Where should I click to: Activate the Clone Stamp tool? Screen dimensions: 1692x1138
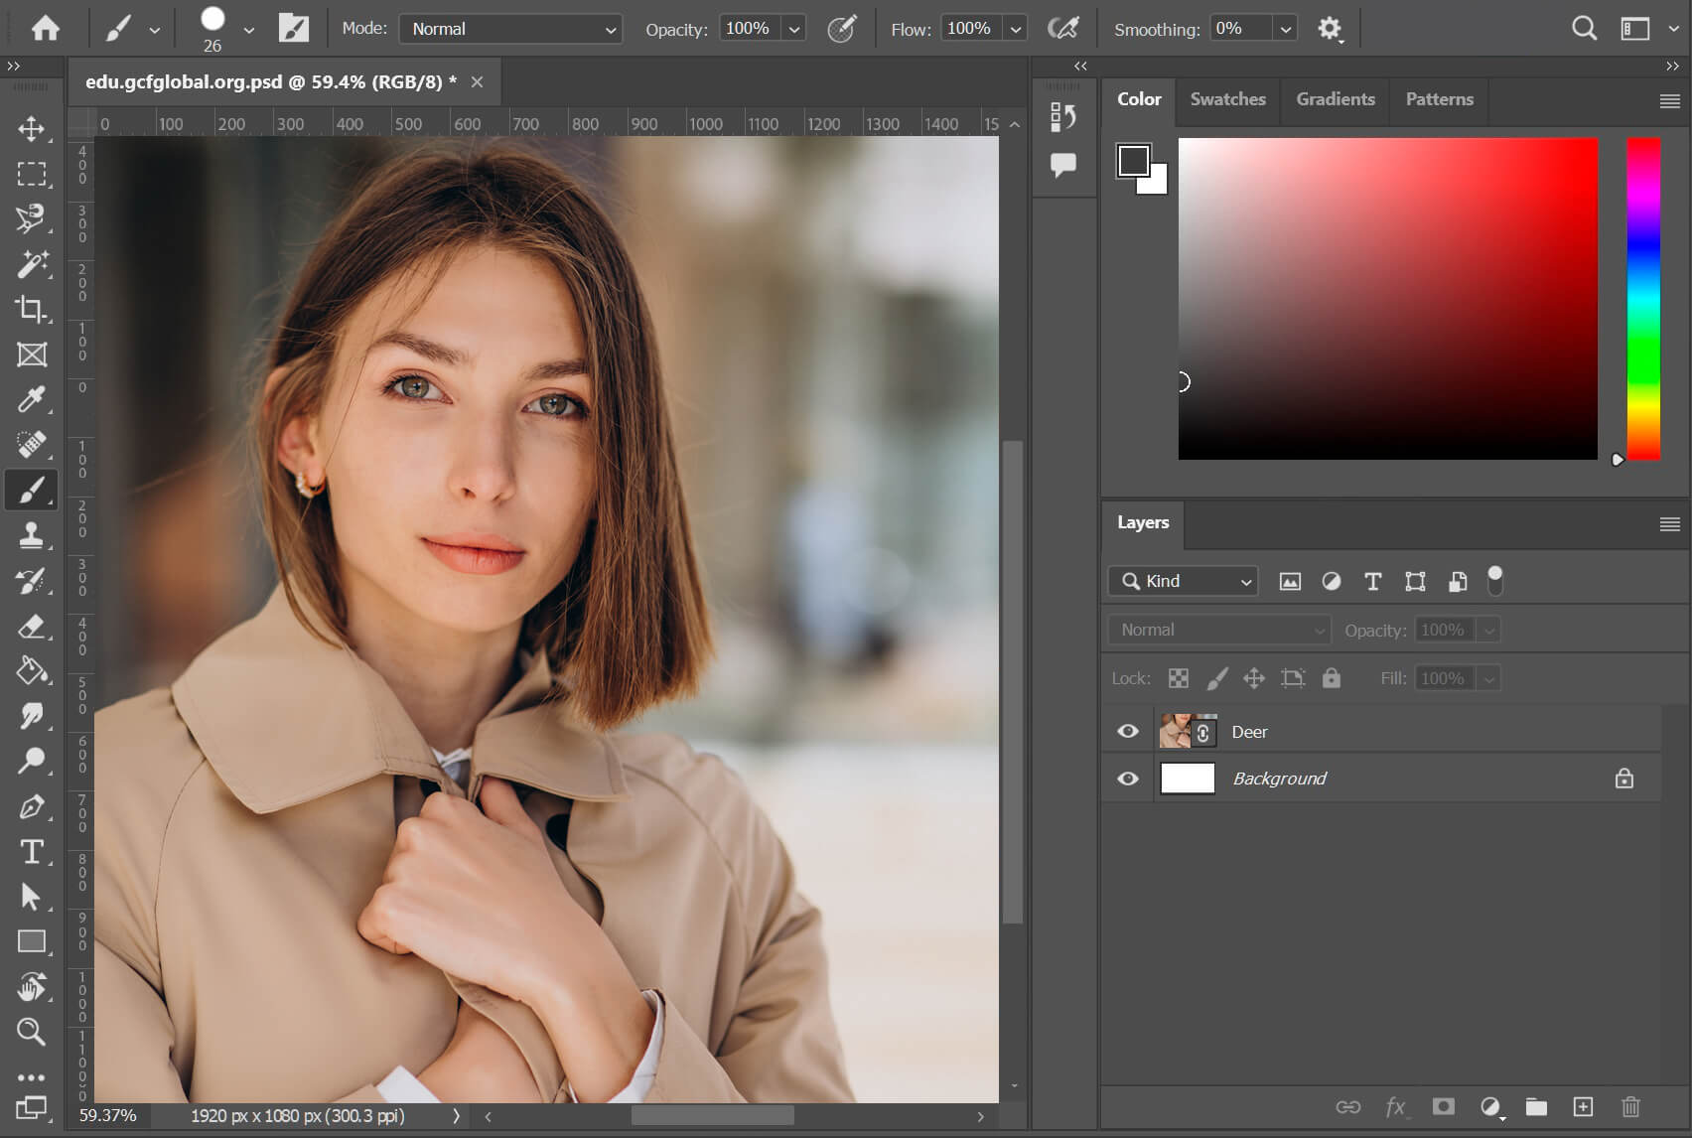coord(33,536)
